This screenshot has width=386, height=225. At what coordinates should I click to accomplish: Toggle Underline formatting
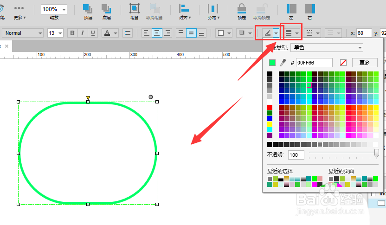coord(93,33)
